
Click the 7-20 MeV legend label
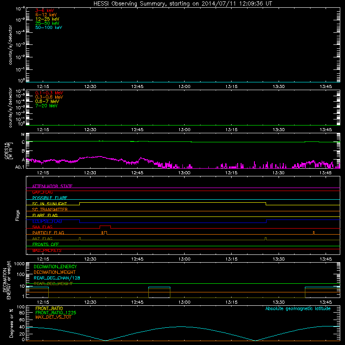[x=46, y=106]
